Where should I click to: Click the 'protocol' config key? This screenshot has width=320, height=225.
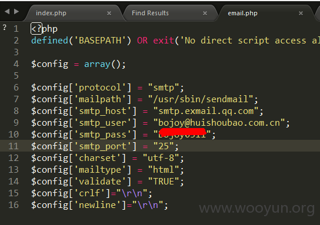pyautogui.click(x=100, y=88)
